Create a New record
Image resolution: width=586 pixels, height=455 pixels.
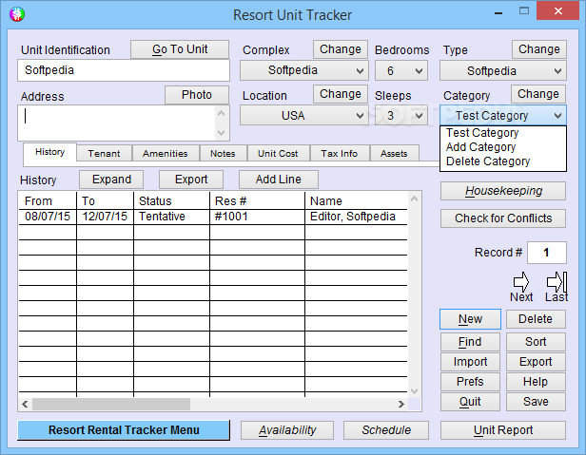[470, 319]
